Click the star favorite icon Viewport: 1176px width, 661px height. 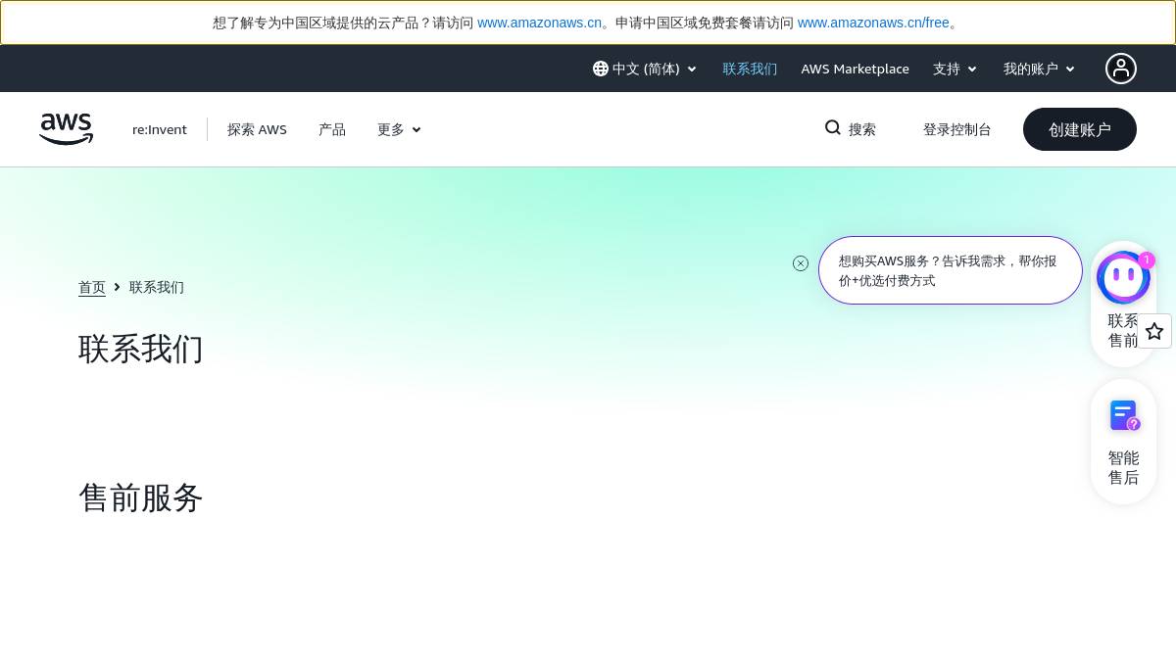1154,331
